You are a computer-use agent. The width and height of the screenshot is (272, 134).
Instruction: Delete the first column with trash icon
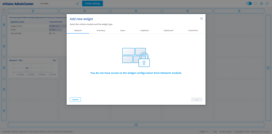click(x=33, y=11)
